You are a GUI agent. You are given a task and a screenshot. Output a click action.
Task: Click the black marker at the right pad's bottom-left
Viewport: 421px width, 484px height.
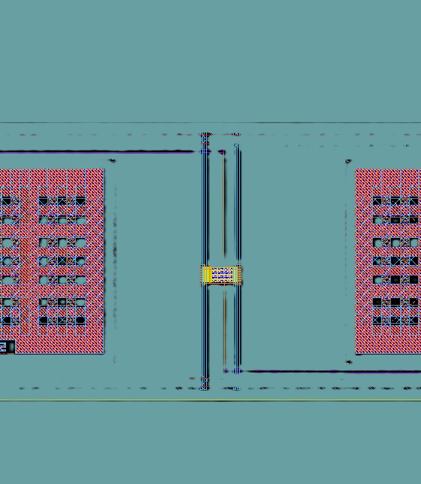pyautogui.click(x=349, y=362)
